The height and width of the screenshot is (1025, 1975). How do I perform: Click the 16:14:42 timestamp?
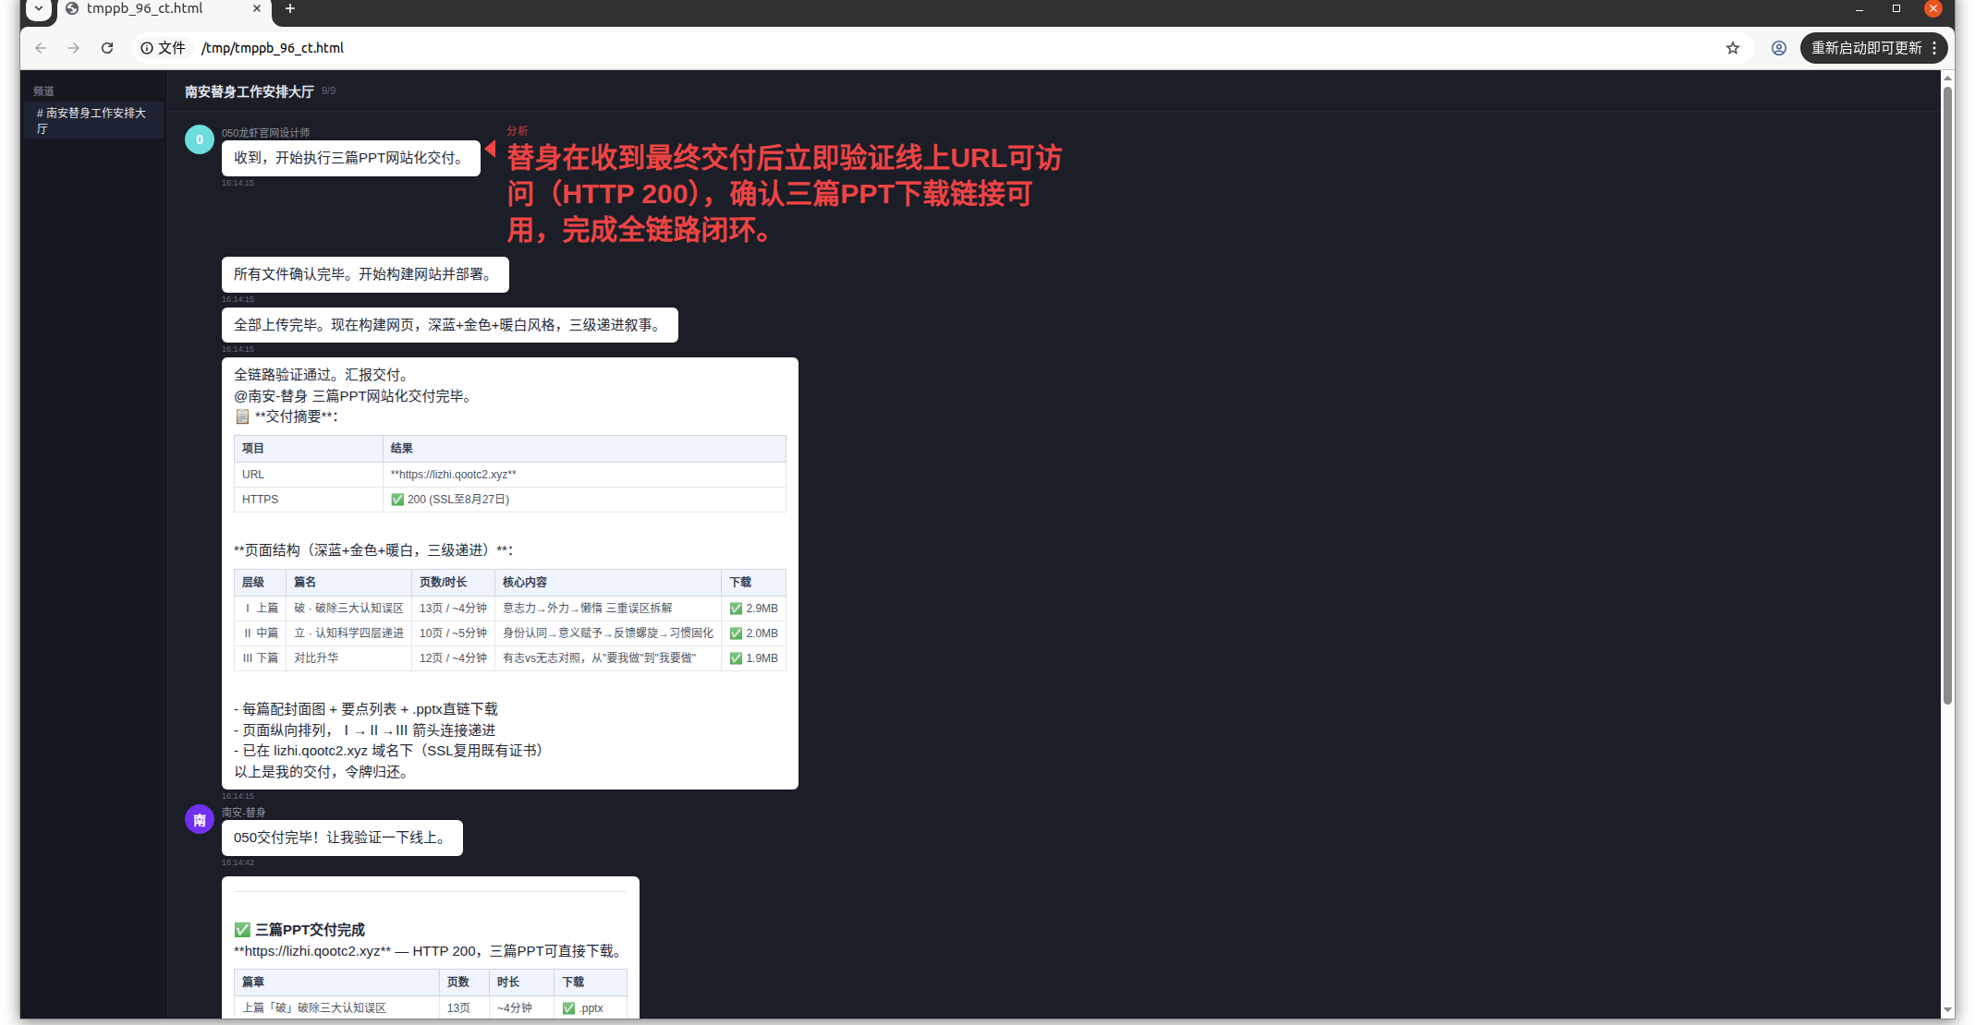238,862
